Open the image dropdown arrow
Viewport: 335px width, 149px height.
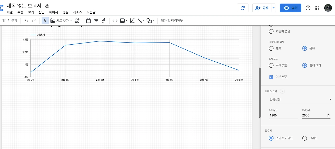126,20
